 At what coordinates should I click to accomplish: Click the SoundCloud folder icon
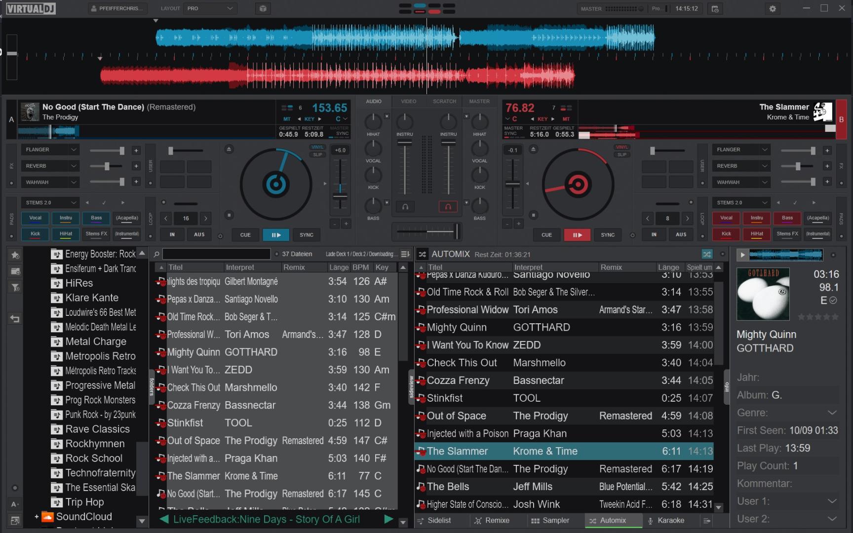(x=47, y=517)
